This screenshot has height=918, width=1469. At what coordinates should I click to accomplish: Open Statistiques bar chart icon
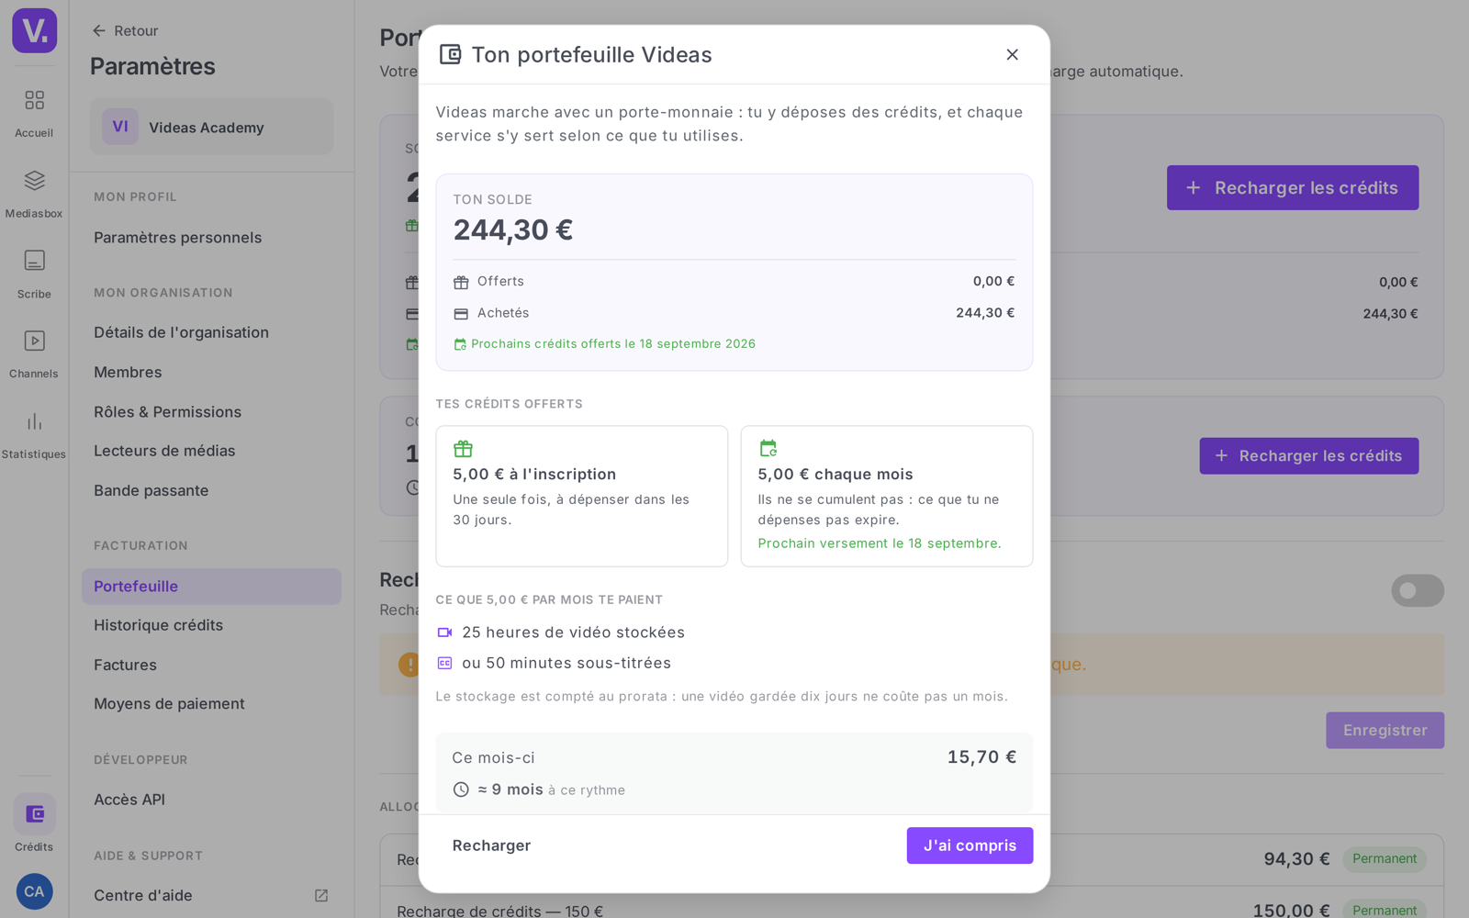(x=34, y=422)
